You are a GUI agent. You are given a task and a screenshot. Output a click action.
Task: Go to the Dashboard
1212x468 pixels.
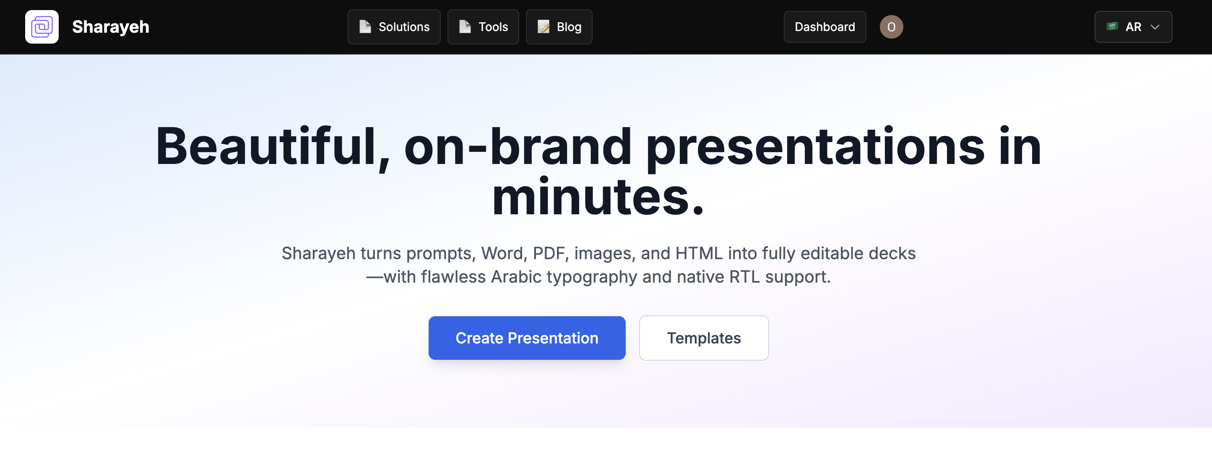point(824,27)
